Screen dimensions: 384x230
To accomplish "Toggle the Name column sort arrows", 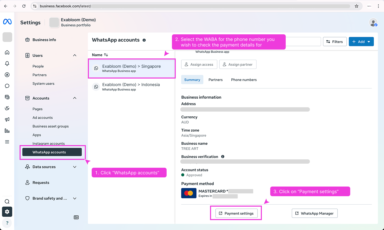I will pos(105,55).
